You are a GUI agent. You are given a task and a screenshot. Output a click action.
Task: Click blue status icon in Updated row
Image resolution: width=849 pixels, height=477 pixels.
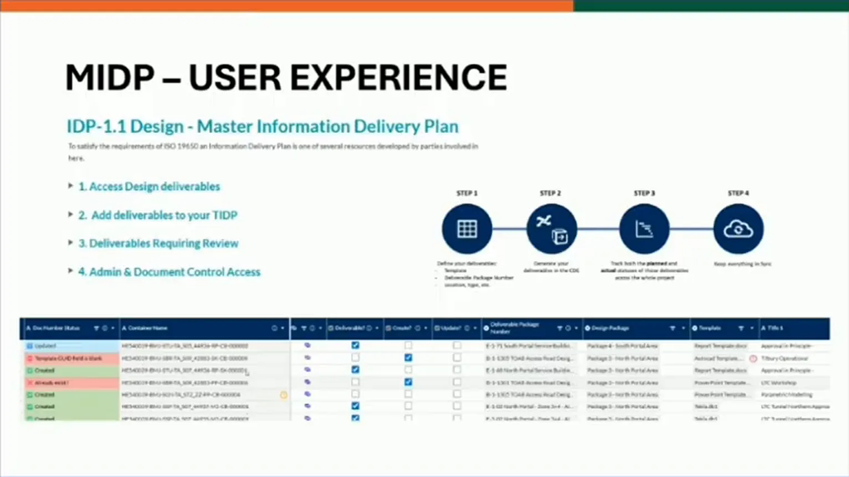pyautogui.click(x=30, y=346)
